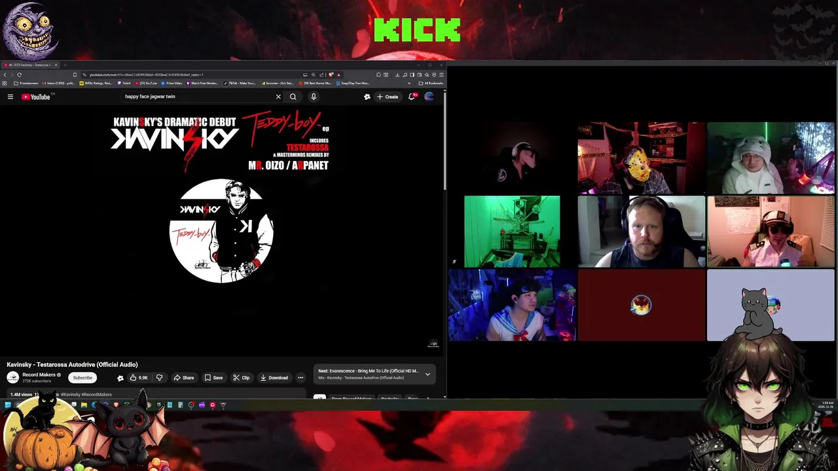This screenshot has height=471, width=838.
Task: Clear the YouTube search text with X
Action: coord(278,97)
